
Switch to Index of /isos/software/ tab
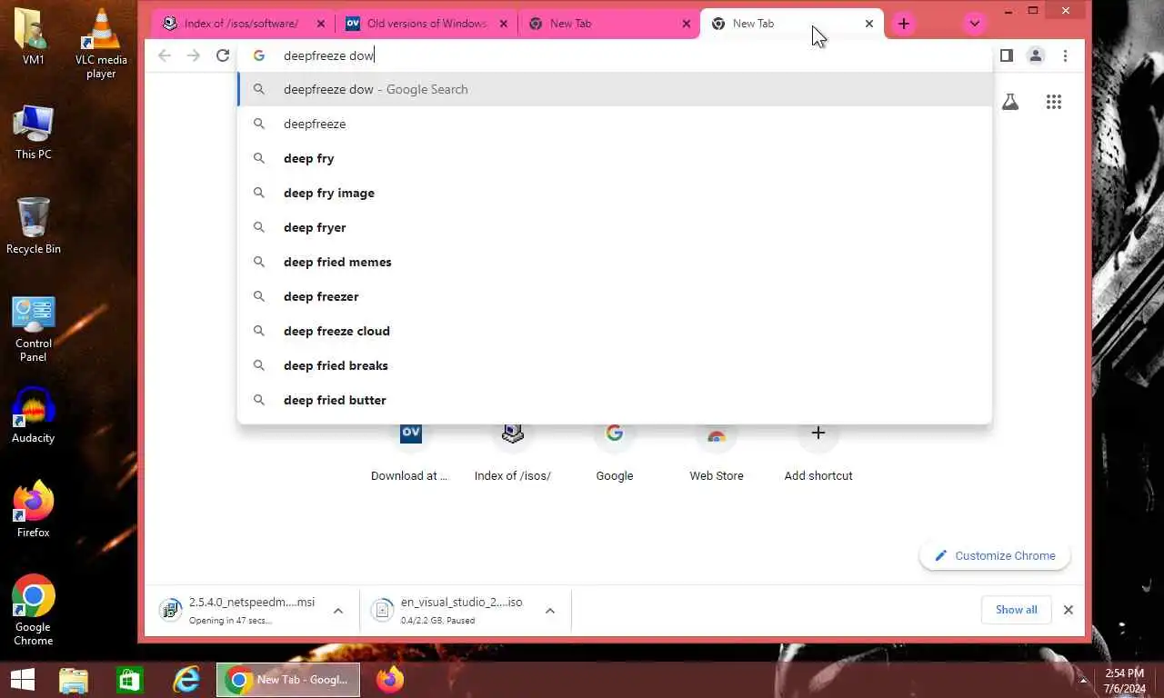(243, 24)
